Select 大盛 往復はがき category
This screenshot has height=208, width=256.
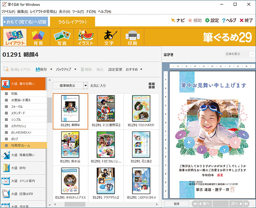click(23, 194)
